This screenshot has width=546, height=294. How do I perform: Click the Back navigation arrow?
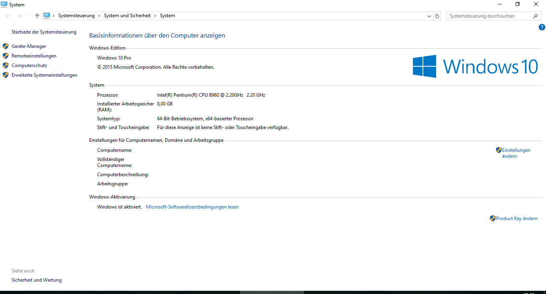8,16
